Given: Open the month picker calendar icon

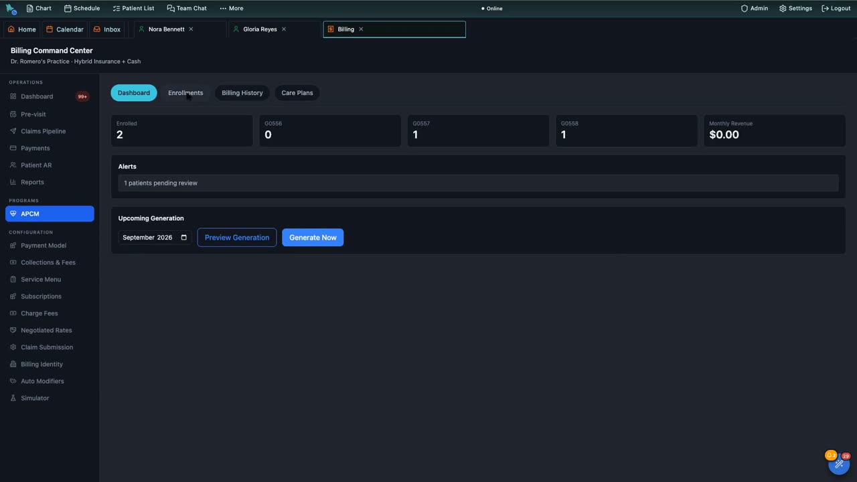Looking at the screenshot, I should click(x=184, y=238).
